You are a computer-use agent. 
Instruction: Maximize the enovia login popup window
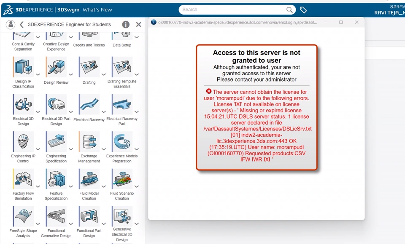tap(341, 22)
